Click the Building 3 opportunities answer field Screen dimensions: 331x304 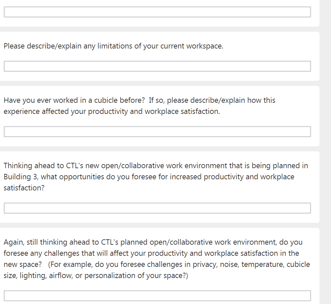[157, 208]
